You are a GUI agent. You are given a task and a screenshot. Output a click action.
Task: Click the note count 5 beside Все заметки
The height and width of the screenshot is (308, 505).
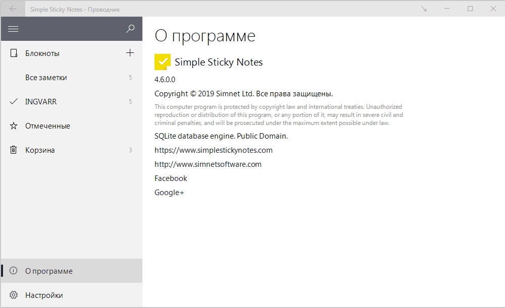pos(130,78)
